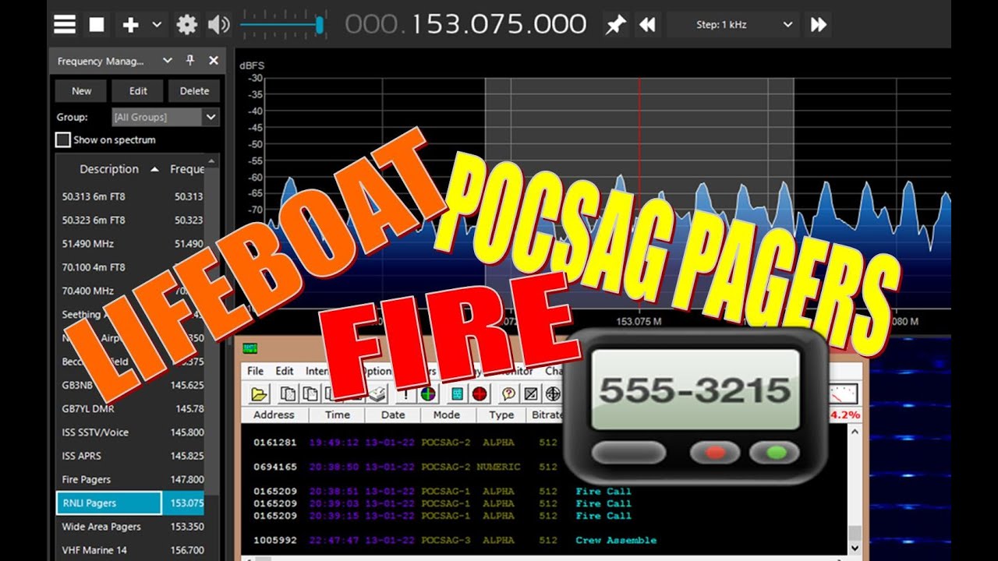Open the Step: 1 kHz dropdown
The width and height of the screenshot is (998, 561).
[733, 25]
